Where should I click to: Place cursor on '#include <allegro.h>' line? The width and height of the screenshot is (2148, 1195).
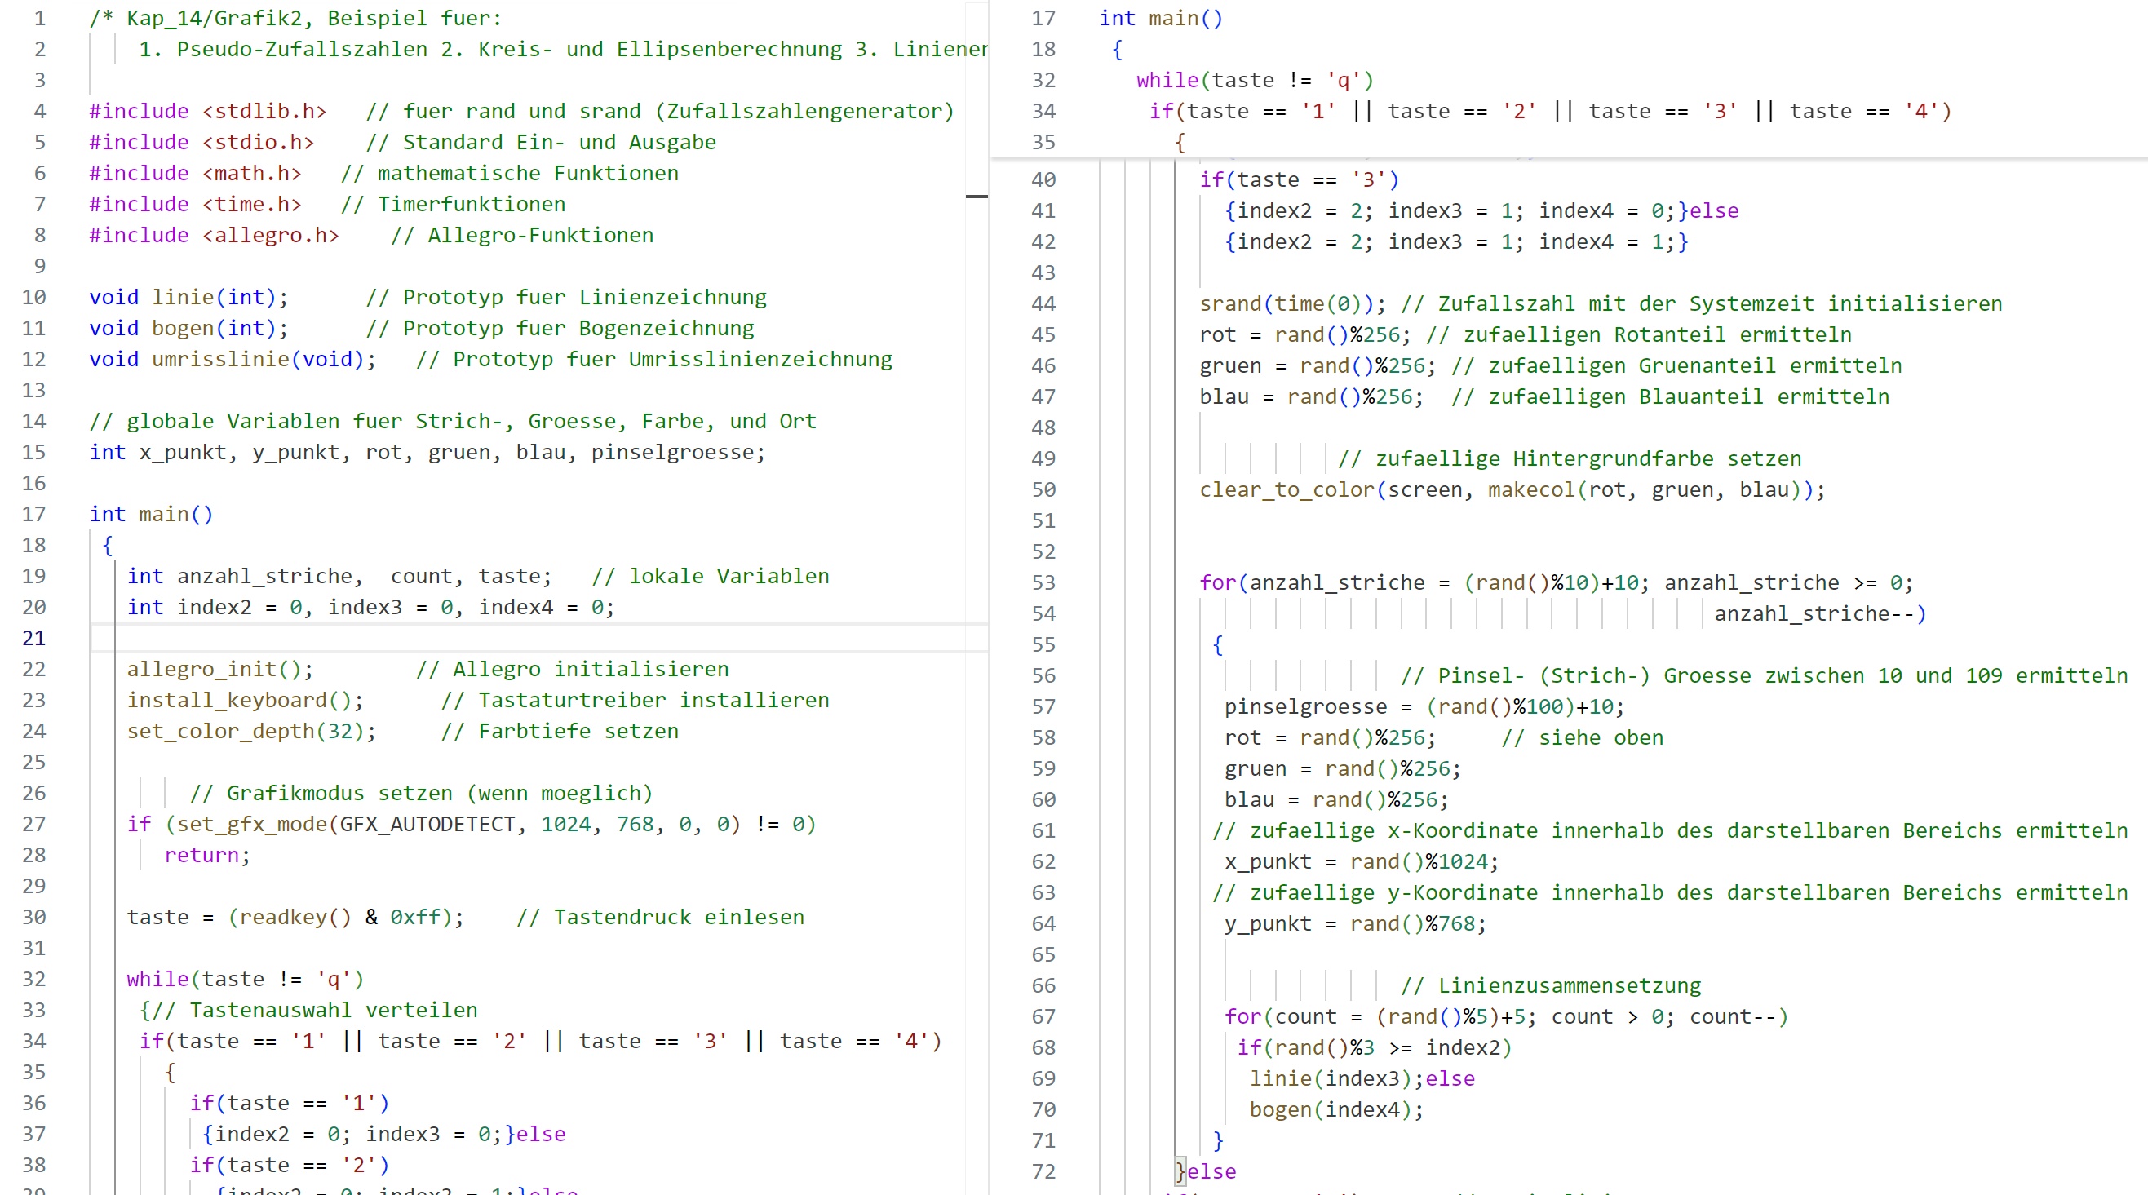(x=214, y=235)
